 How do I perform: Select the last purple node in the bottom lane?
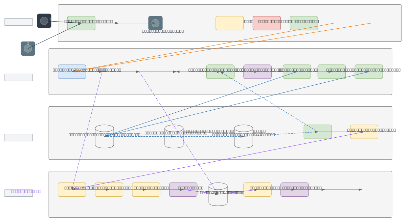(294, 190)
